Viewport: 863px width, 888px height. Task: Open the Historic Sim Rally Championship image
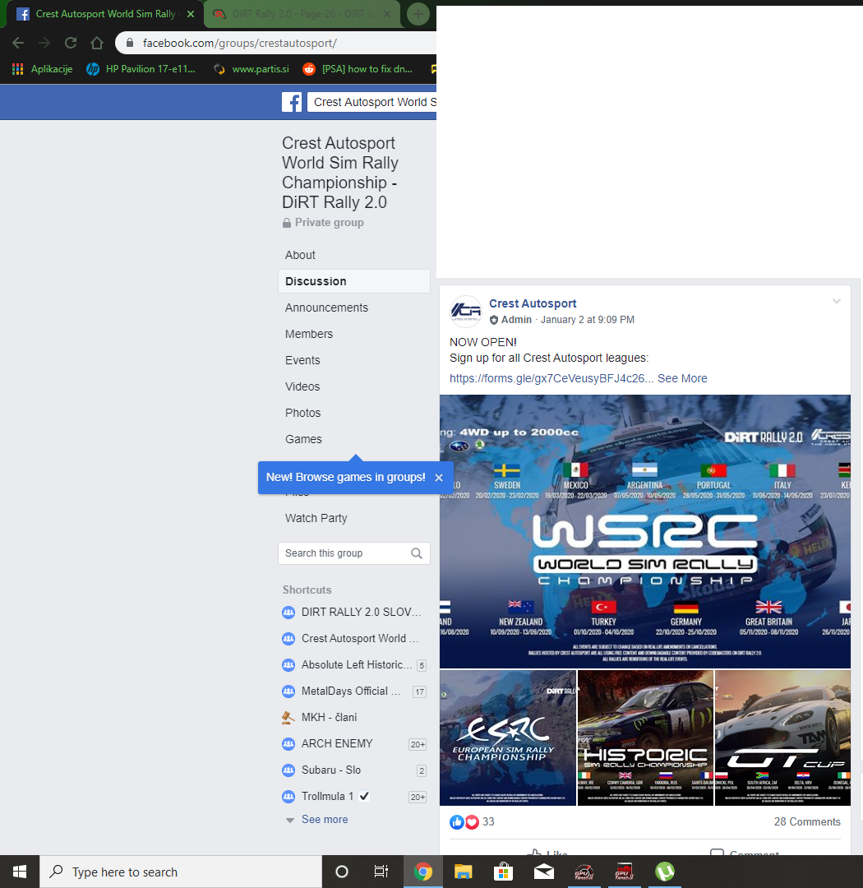click(x=645, y=738)
